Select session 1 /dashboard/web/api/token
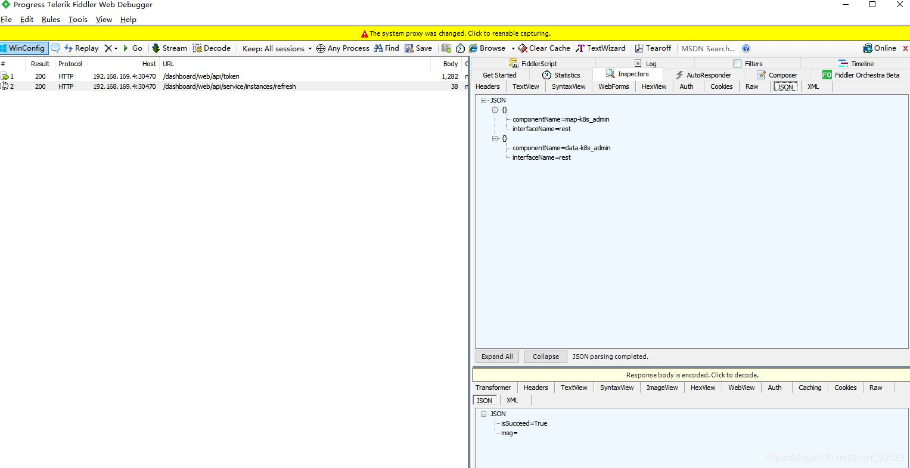This screenshot has width=910, height=468. tap(232, 76)
